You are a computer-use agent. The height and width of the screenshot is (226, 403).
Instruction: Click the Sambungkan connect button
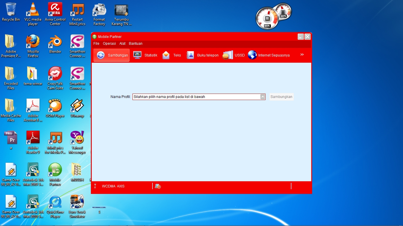(x=281, y=97)
